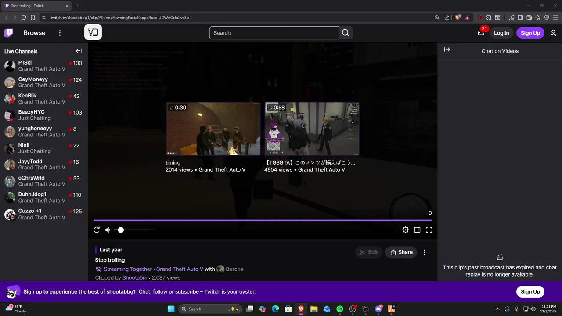Screen dimensions: 562x316
Task: Click the browser share page icon
Action: tap(447, 18)
